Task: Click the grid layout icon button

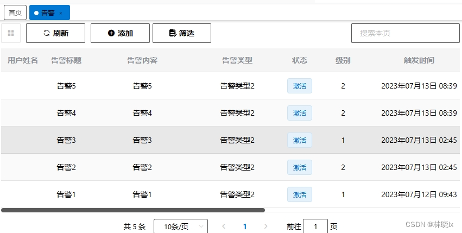Action: pyautogui.click(x=11, y=33)
